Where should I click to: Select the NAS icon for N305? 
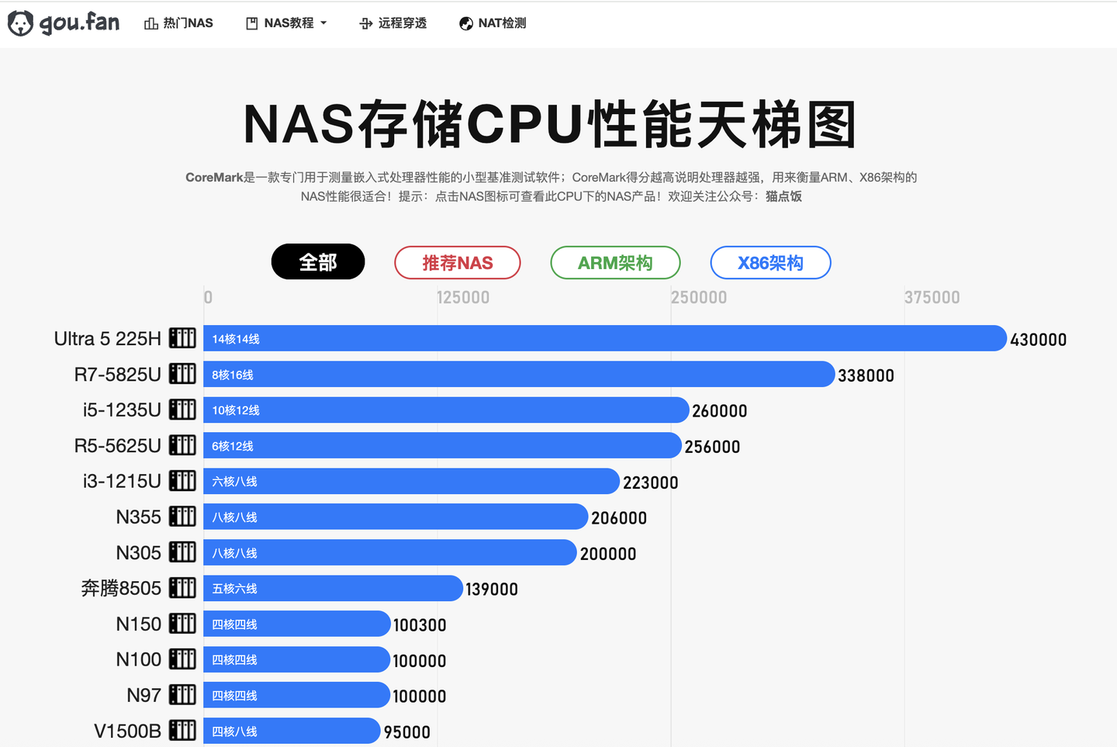pyautogui.click(x=182, y=552)
